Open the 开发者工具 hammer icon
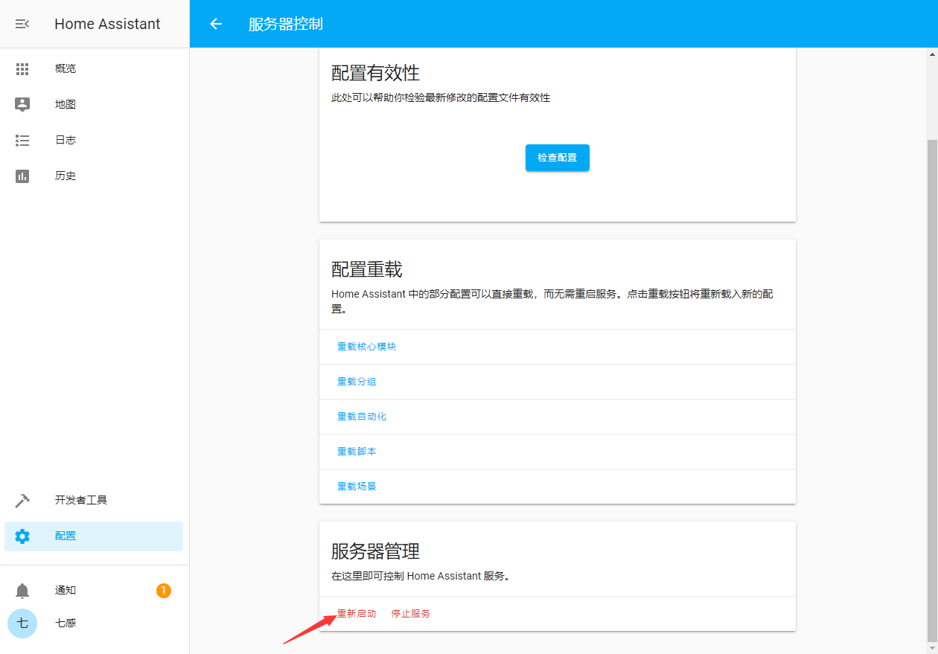938x654 pixels. coord(22,501)
